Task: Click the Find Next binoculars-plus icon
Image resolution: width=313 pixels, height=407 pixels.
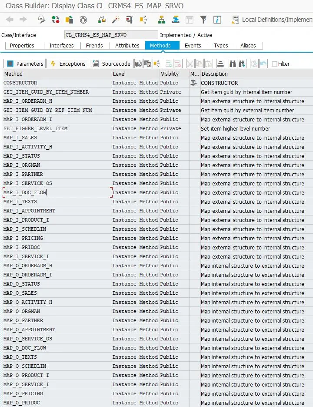Action: pos(242,64)
